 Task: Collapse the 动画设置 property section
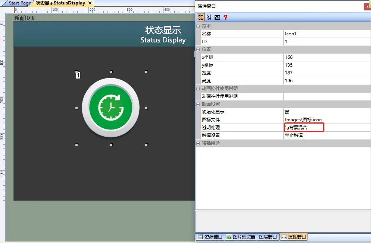[198, 104]
